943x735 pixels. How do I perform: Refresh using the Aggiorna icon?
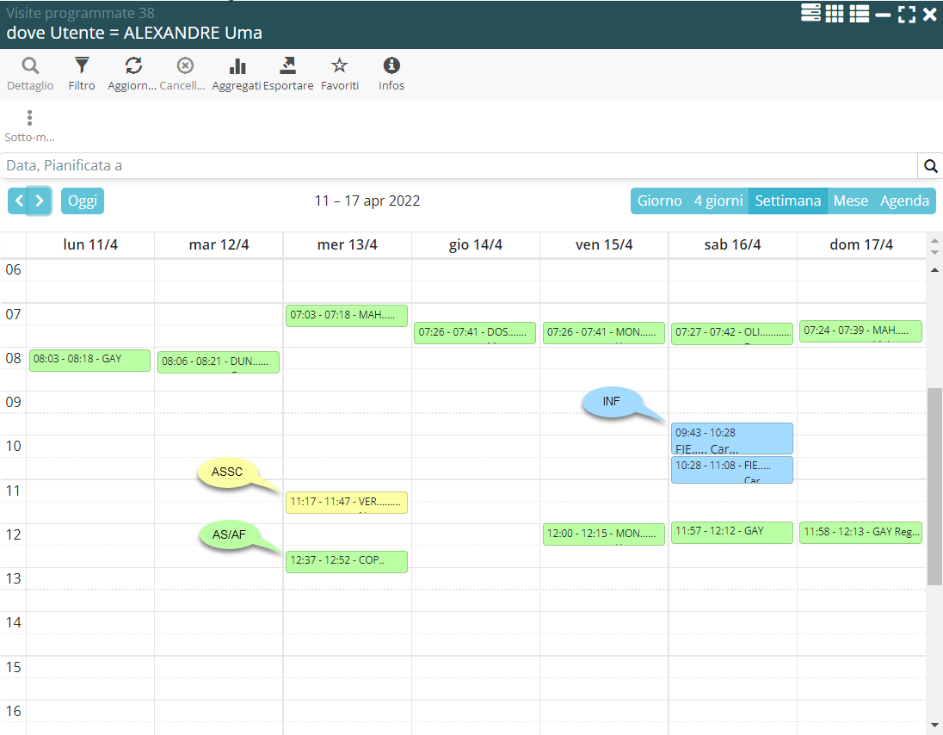coord(133,66)
